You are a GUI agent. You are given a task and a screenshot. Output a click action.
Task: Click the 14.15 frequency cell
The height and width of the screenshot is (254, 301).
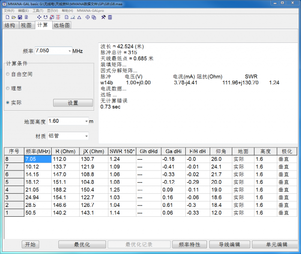(x=38, y=174)
